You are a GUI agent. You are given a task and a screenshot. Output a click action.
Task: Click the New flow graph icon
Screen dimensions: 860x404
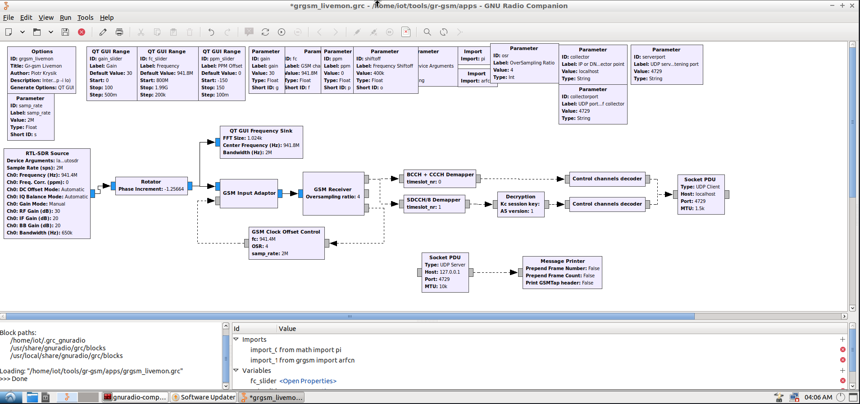click(x=9, y=32)
